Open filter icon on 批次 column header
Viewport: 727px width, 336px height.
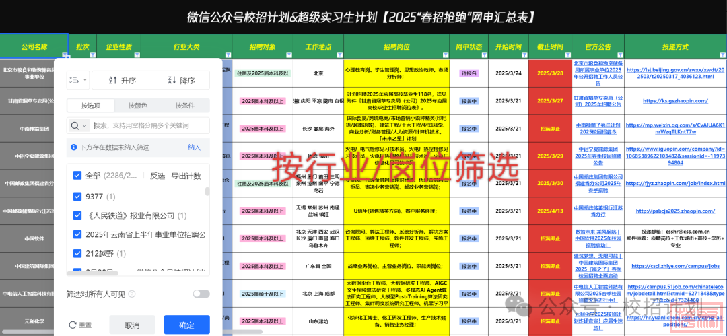tap(92, 55)
